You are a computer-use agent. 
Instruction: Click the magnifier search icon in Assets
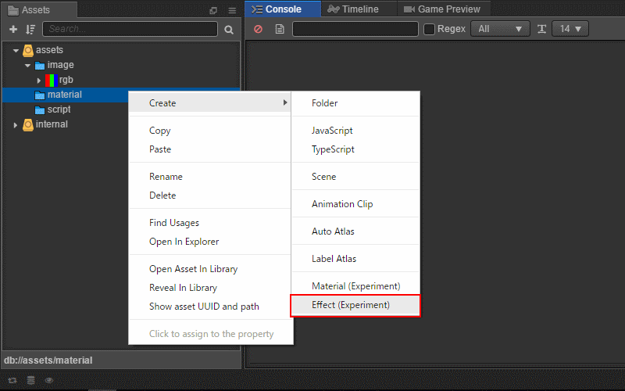coord(229,30)
